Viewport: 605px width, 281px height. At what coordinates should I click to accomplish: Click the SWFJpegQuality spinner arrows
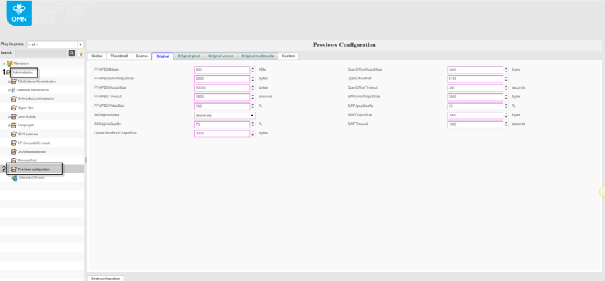point(506,106)
